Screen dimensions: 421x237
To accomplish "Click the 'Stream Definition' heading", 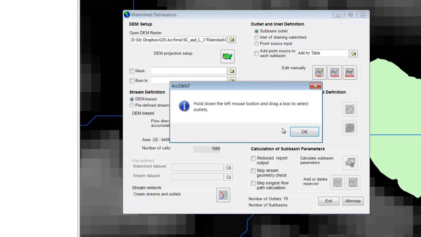I will click(x=147, y=92).
